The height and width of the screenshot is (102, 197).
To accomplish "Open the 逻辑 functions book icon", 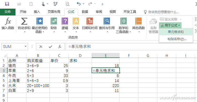I will (65, 21).
